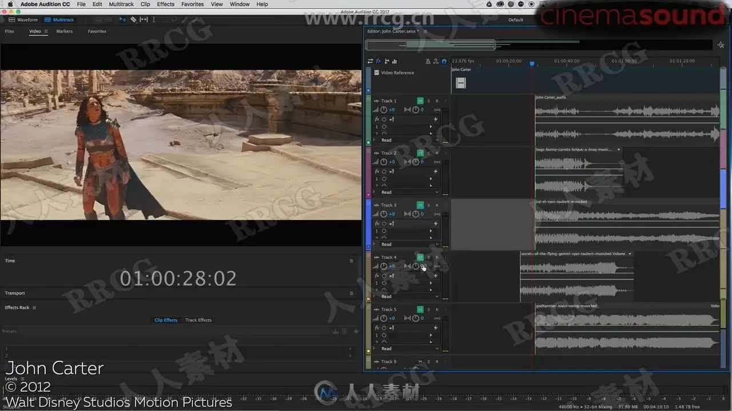Click Track 5 sum to mono icon
Image resolution: width=732 pixels, height=411 pixels.
[437, 318]
